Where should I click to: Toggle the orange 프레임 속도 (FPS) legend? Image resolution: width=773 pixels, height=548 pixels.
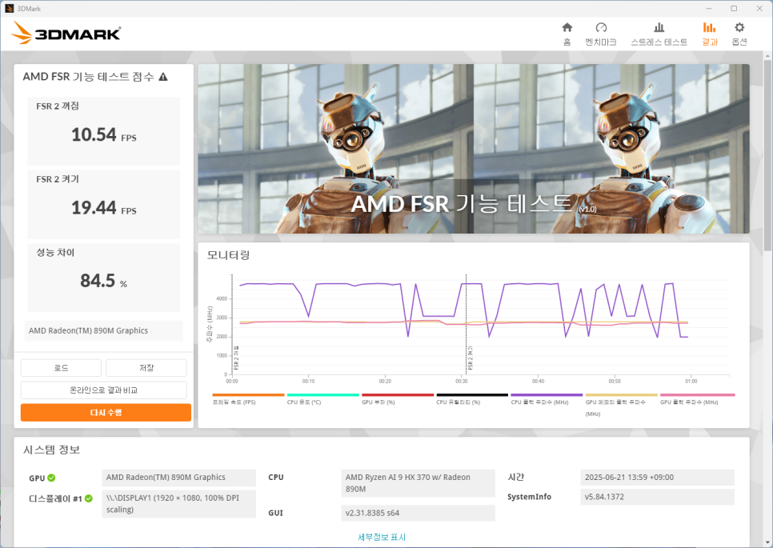click(248, 398)
